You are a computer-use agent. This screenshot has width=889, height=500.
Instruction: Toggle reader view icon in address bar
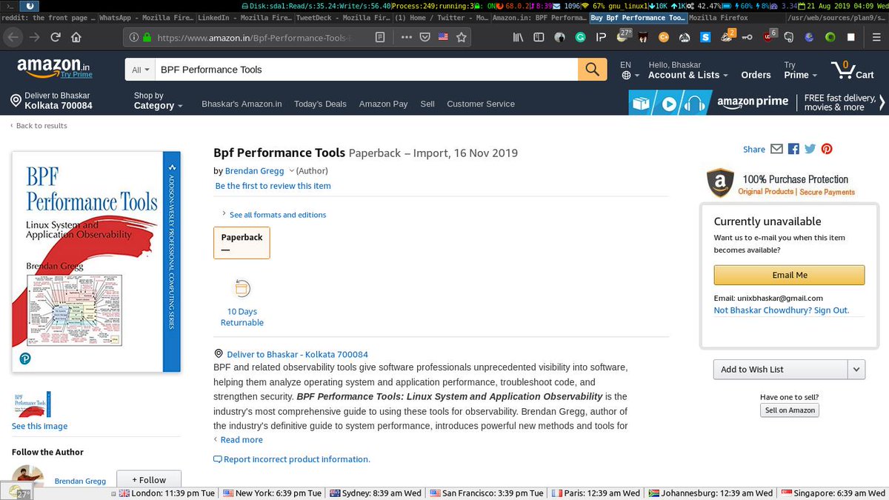tap(380, 36)
